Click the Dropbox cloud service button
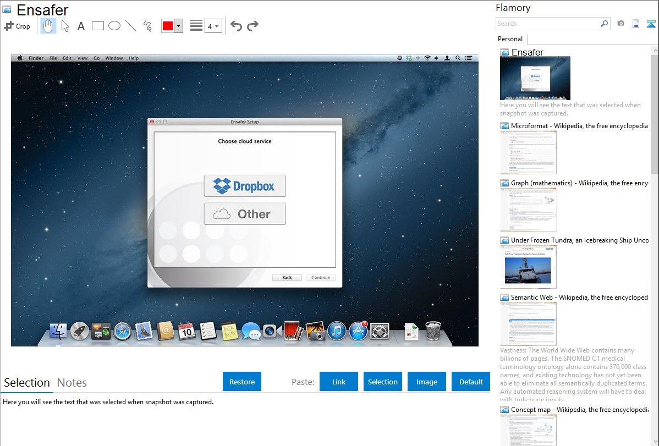The width and height of the screenshot is (659, 446). point(245,186)
